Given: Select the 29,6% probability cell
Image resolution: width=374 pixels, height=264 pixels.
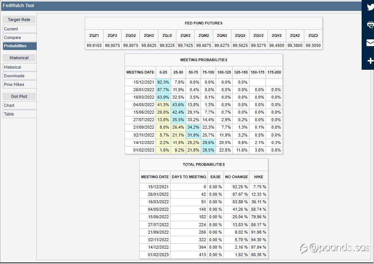Looking at the screenshot, I should [x=208, y=142].
